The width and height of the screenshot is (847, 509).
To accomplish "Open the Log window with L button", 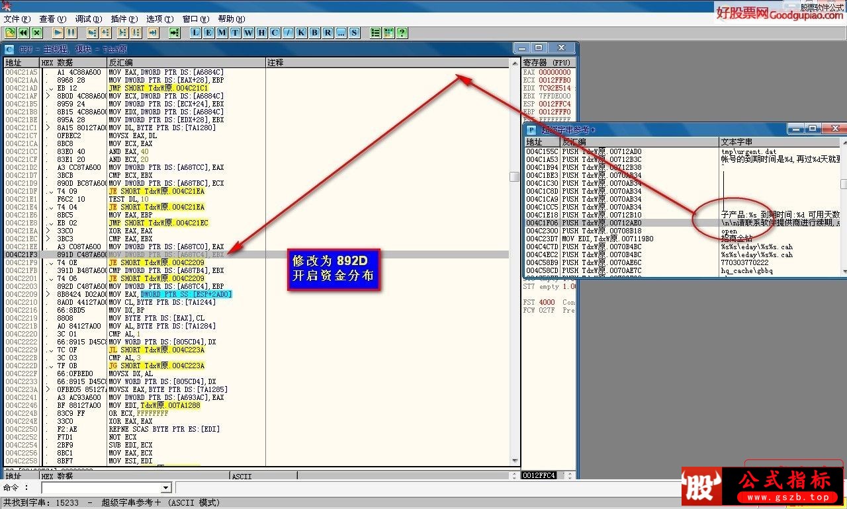I will tap(196, 32).
